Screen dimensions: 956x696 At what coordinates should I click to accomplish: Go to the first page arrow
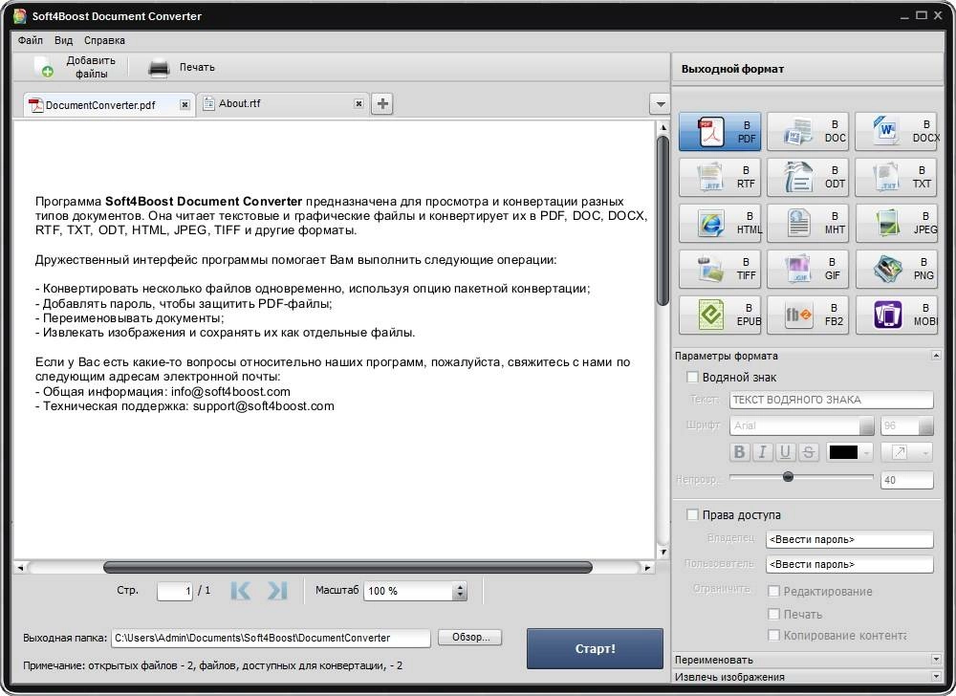click(x=240, y=591)
